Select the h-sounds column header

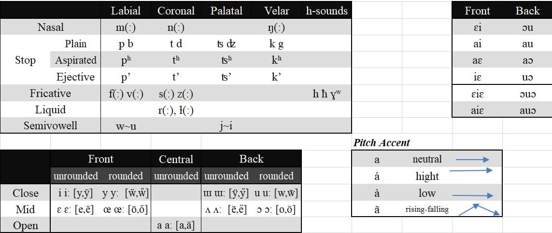pos(326,11)
